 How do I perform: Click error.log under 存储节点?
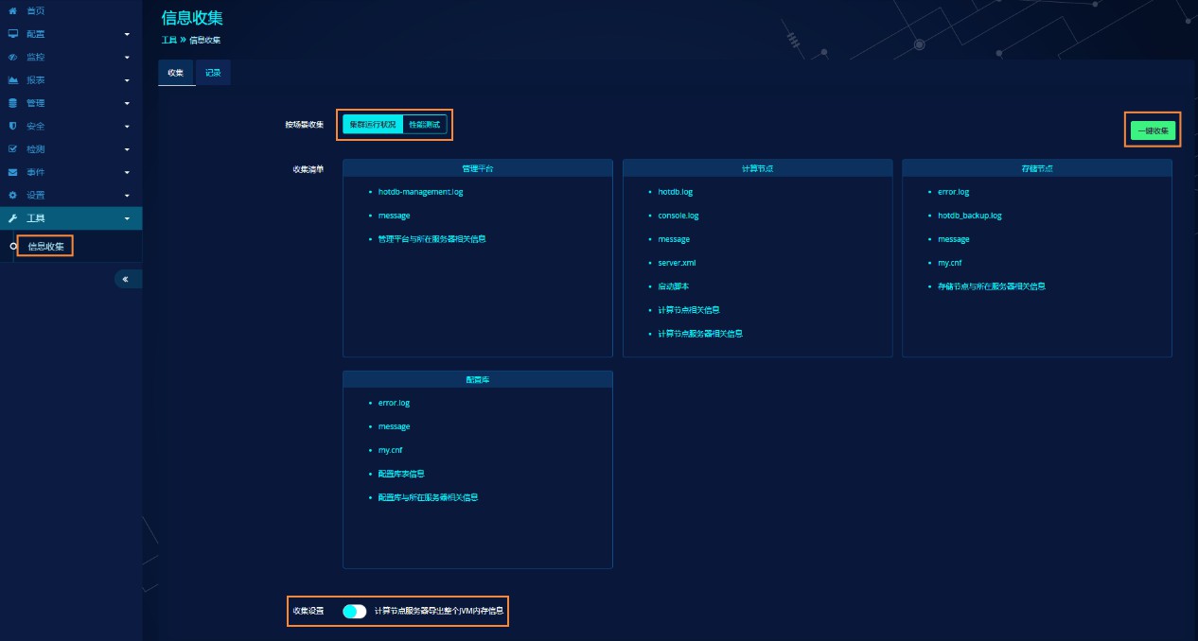[953, 192]
